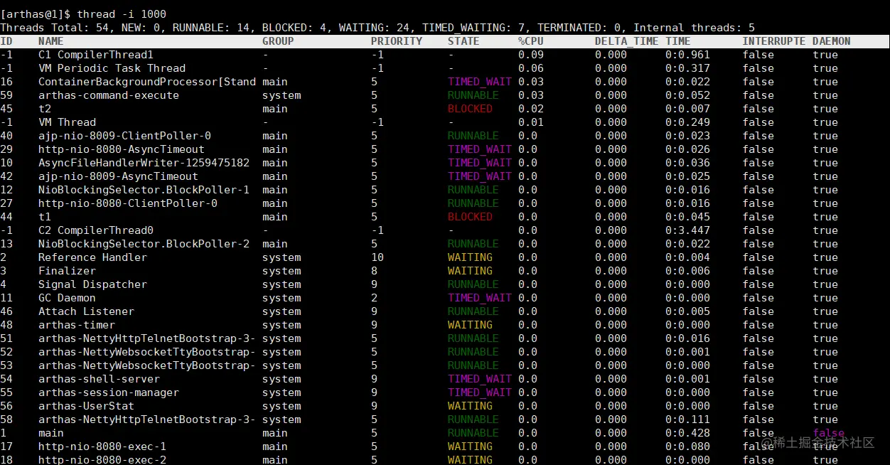890x465 pixels.
Task: Click thread name 'Finalizer'
Action: click(x=67, y=270)
